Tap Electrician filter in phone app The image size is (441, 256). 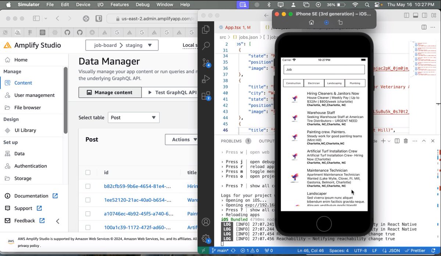tap(314, 83)
